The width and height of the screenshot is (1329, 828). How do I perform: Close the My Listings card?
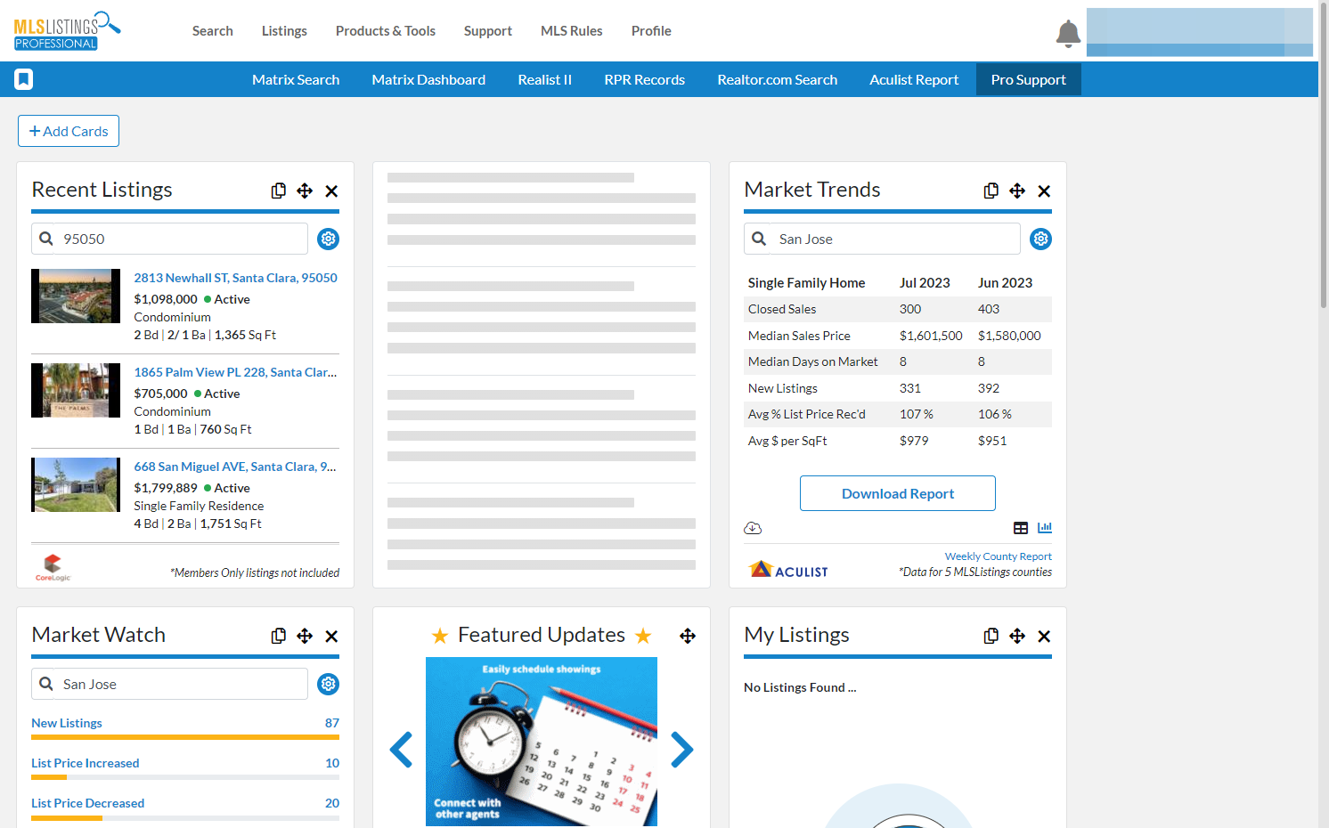1044,636
